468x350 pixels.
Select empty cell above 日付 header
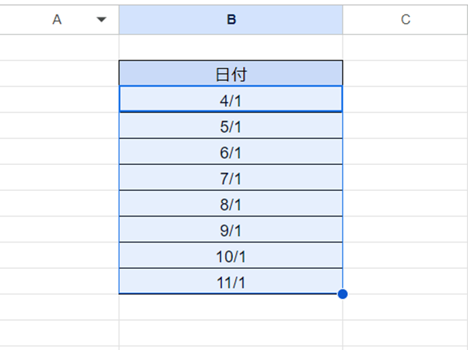[x=231, y=47]
